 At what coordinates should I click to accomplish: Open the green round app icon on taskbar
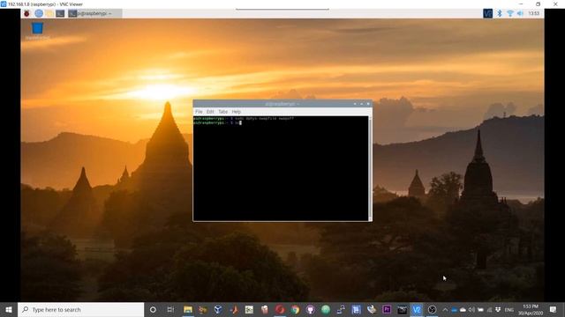[x=326, y=309]
